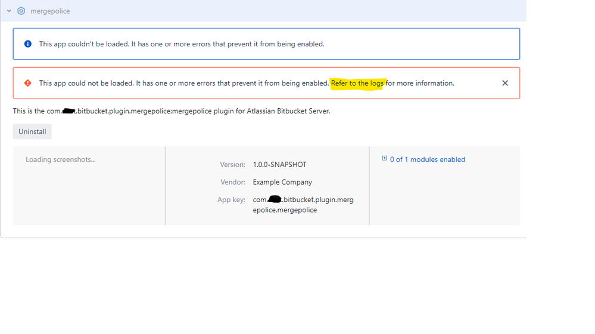Click the Version: label

(233, 165)
